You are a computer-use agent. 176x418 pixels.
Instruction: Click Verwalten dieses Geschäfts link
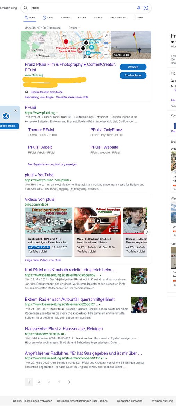pos(72,97)
